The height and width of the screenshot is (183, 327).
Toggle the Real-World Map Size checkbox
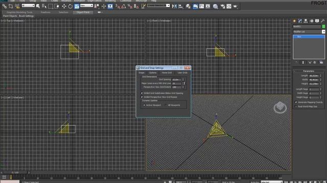(x=296, y=106)
